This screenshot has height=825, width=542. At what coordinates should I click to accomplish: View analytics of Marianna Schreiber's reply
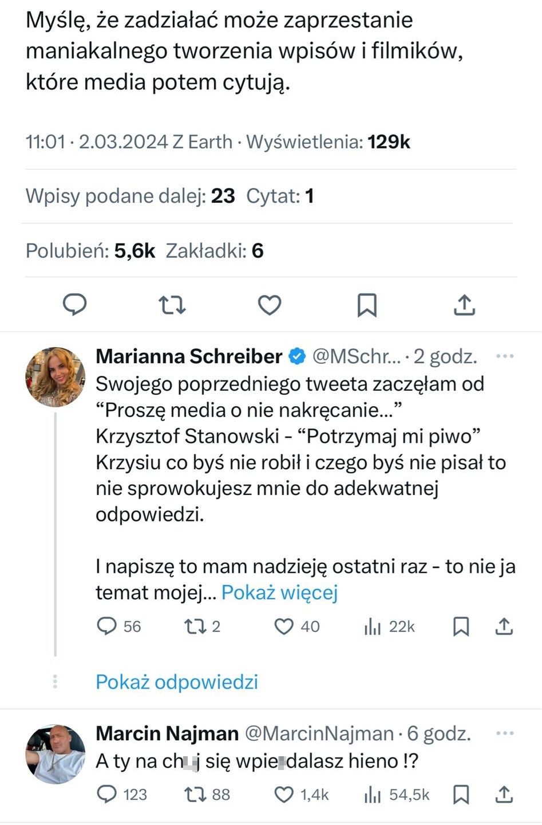tap(373, 627)
